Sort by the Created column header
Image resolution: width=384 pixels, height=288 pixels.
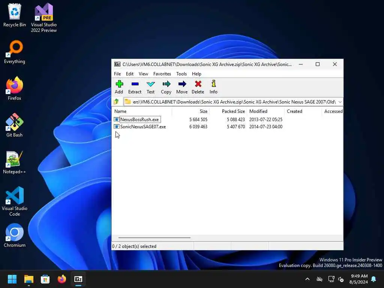pos(303,111)
